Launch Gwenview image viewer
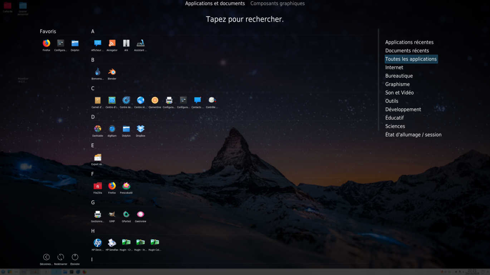Viewport: 490px width, 275px height. pyautogui.click(x=141, y=215)
